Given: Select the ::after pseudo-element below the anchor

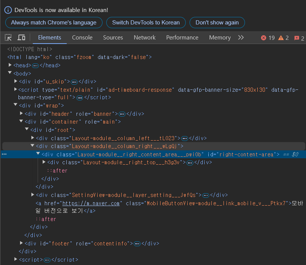Looking at the screenshot, I should point(46,219).
